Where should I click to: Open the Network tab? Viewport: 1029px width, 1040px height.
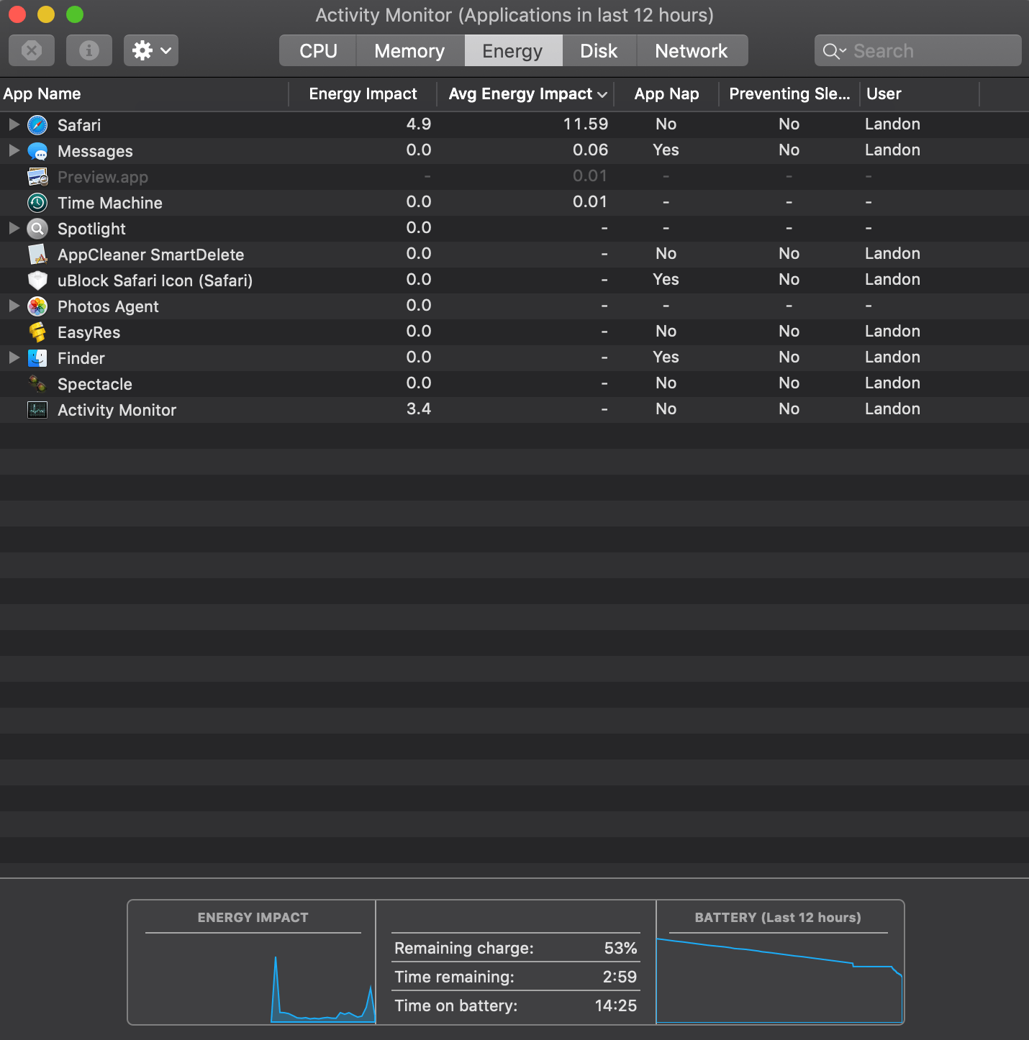coord(692,50)
